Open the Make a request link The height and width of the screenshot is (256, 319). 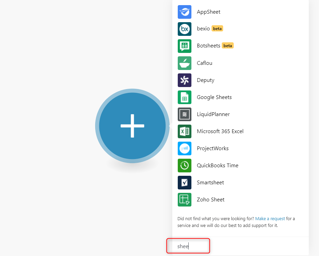pyautogui.click(x=270, y=219)
